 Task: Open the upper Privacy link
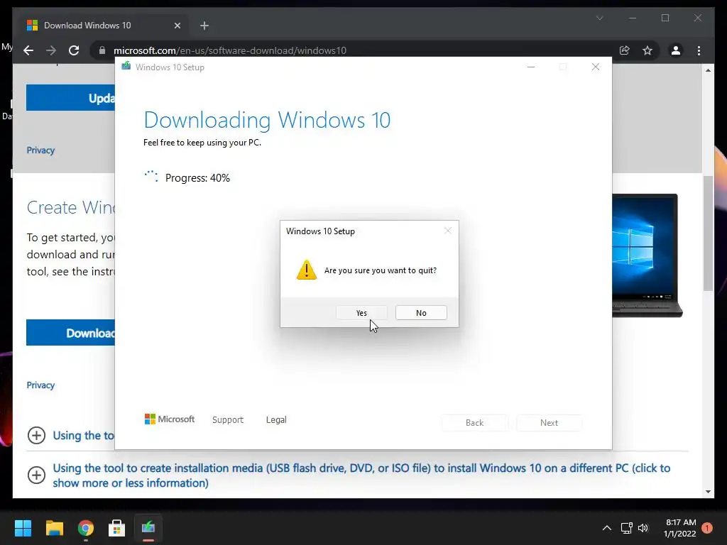coord(40,150)
